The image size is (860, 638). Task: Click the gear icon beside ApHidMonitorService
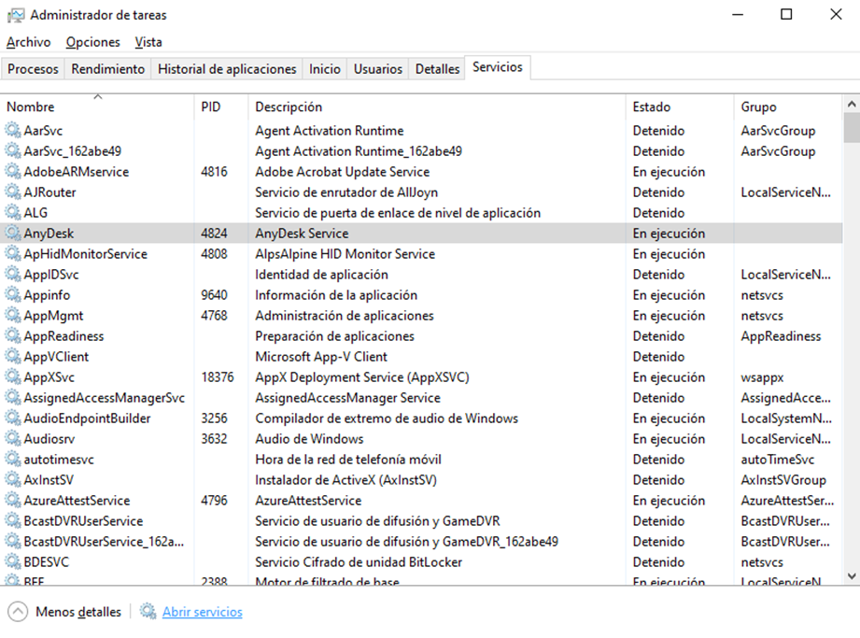13,253
